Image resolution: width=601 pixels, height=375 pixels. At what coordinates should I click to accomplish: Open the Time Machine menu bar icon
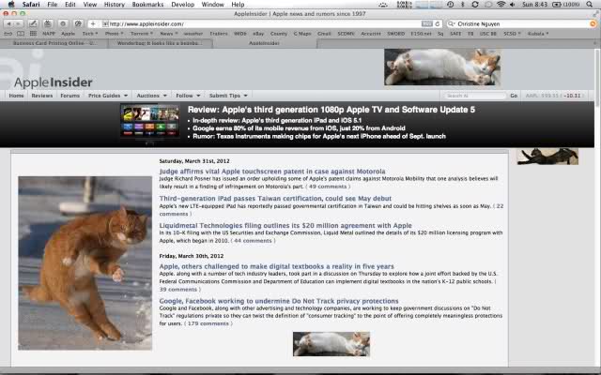point(451,5)
